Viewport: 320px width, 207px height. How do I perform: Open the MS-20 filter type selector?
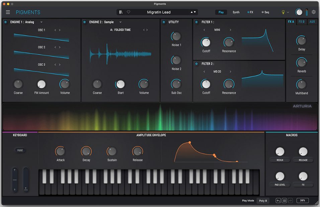pos(217,72)
